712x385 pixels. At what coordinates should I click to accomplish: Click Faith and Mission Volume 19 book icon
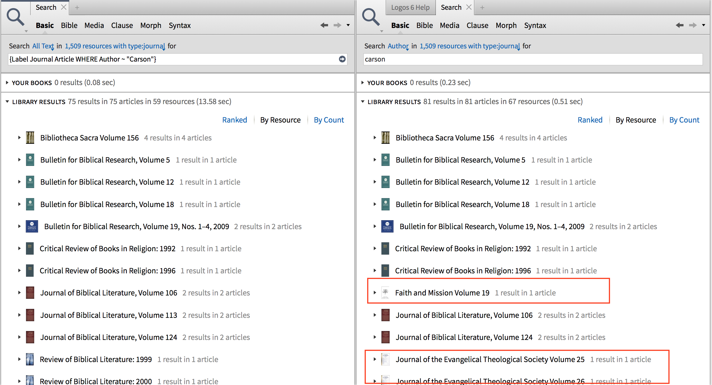pyautogui.click(x=385, y=293)
